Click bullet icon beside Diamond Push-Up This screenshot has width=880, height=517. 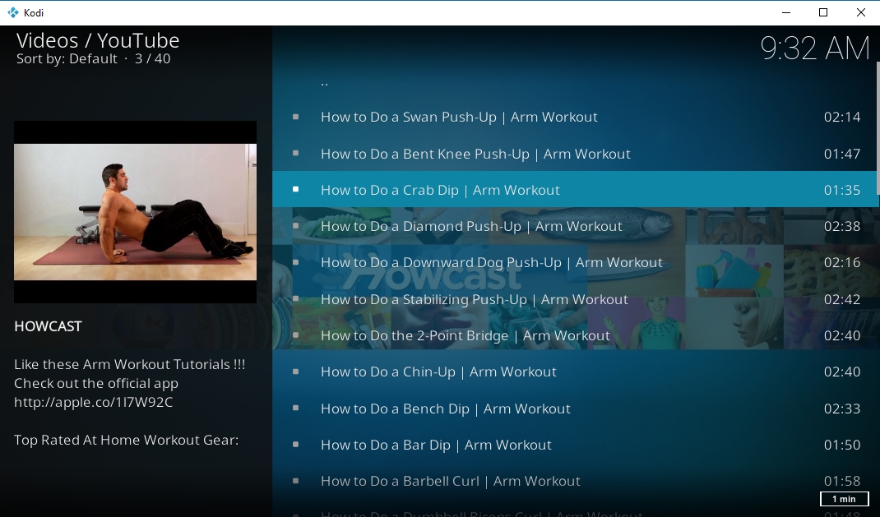[x=296, y=226]
